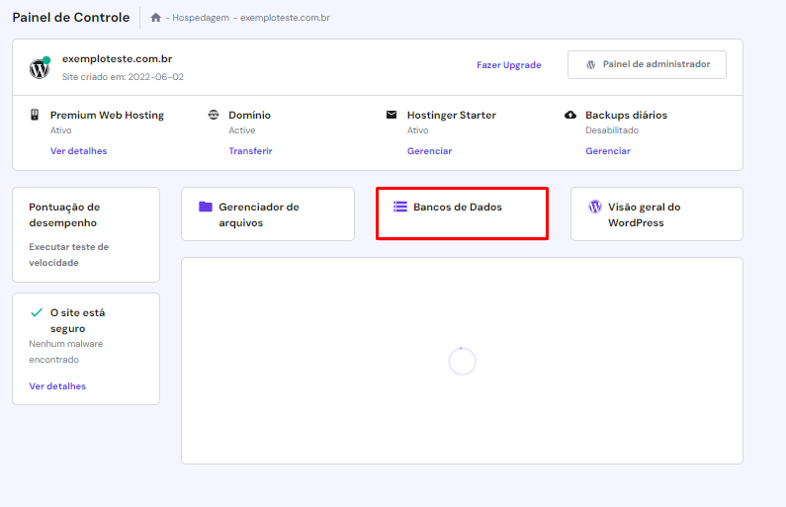Click Gerenciar under Hostinger Starter
786x507 pixels.
430,151
